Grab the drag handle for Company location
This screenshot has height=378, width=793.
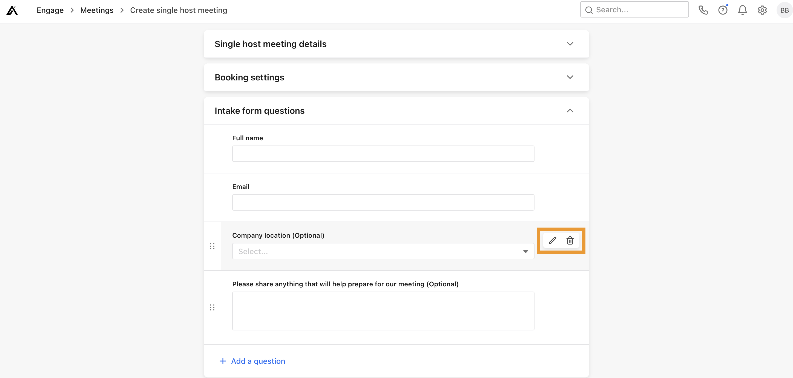point(212,246)
